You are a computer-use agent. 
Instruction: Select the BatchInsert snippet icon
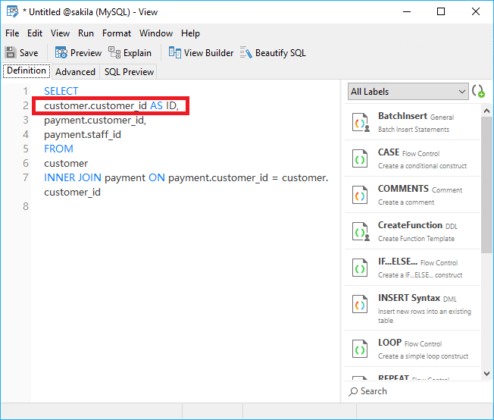pos(360,123)
